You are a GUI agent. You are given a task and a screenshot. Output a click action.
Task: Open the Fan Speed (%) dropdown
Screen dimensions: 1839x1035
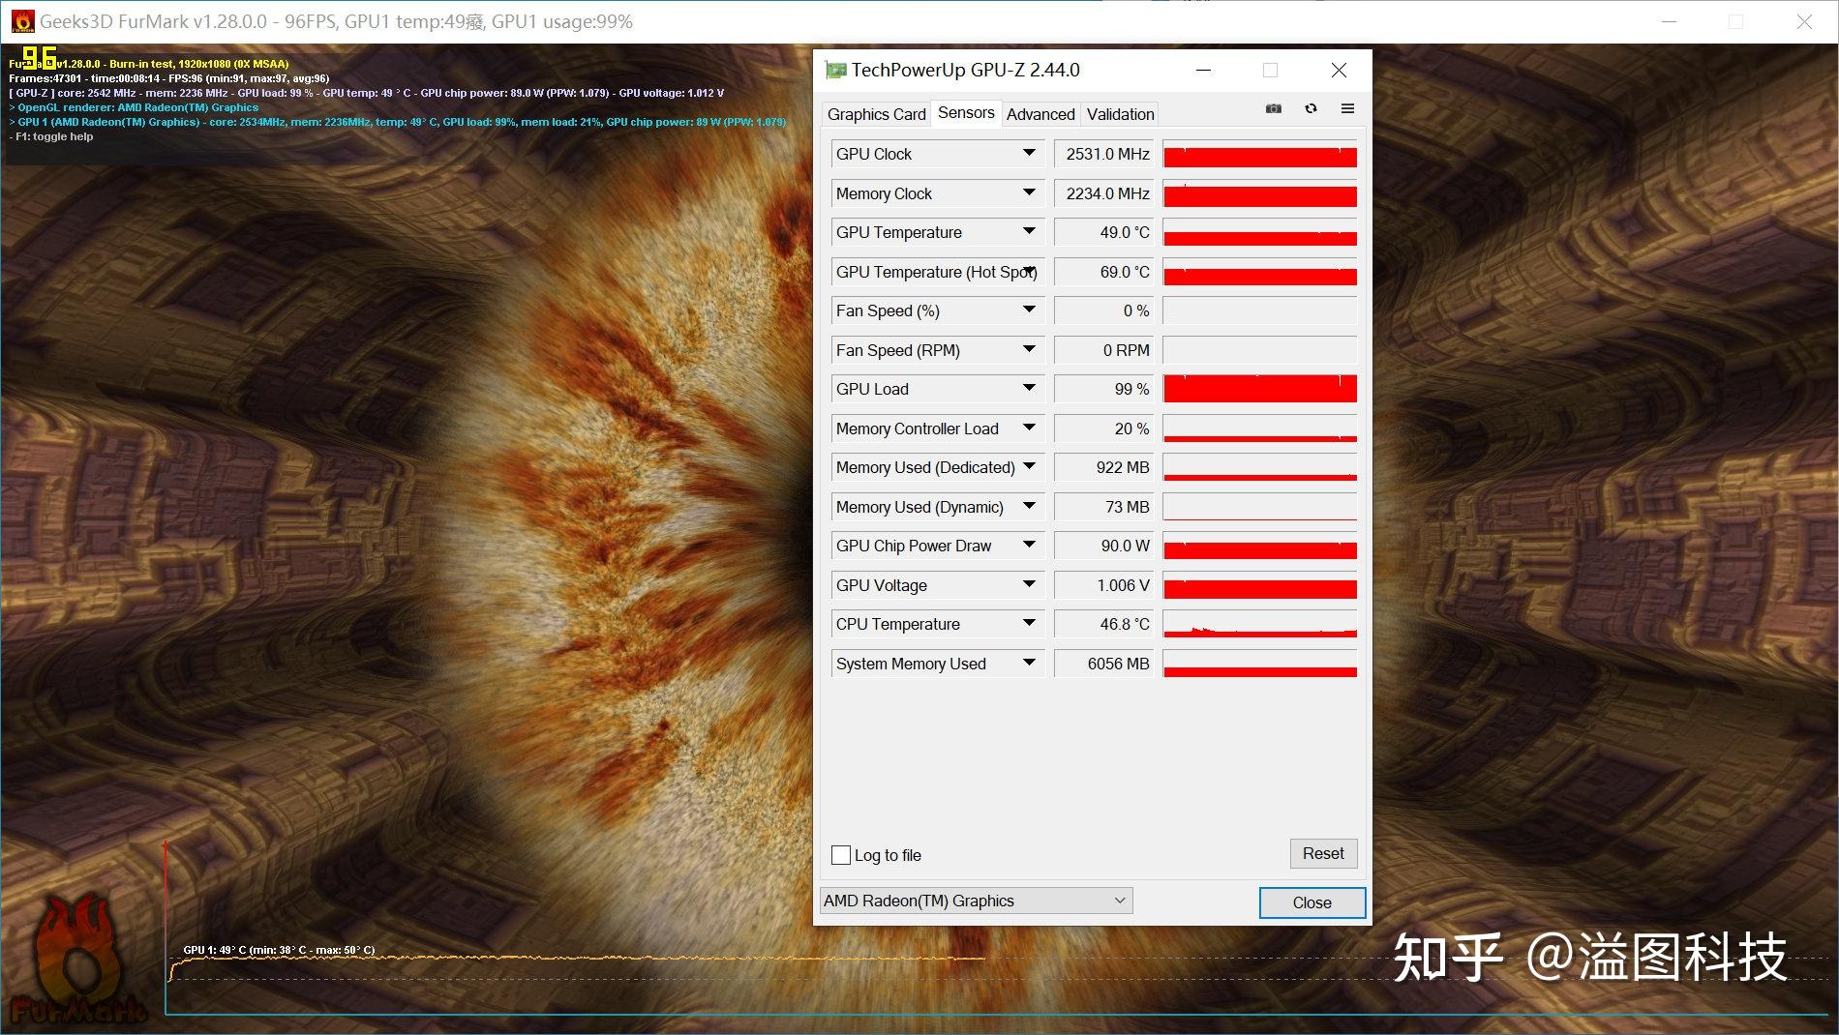pyautogui.click(x=1029, y=310)
